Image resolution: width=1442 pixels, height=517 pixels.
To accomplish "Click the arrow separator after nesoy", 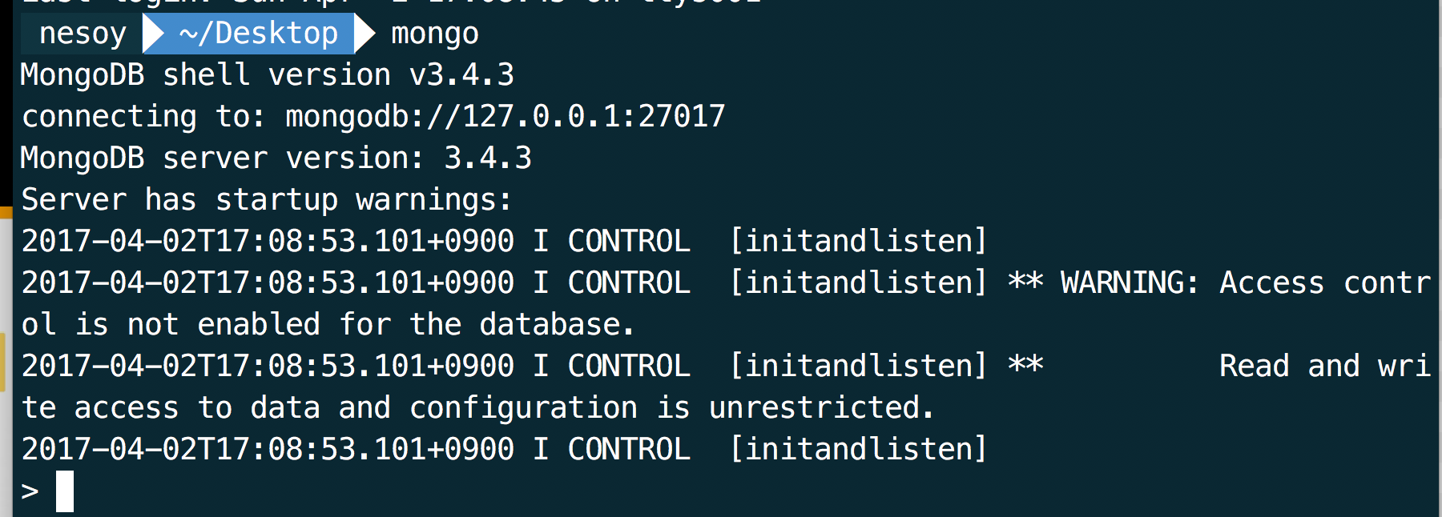I will point(154,34).
